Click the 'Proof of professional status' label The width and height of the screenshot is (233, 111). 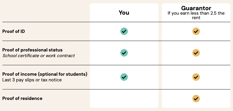coord(32,50)
